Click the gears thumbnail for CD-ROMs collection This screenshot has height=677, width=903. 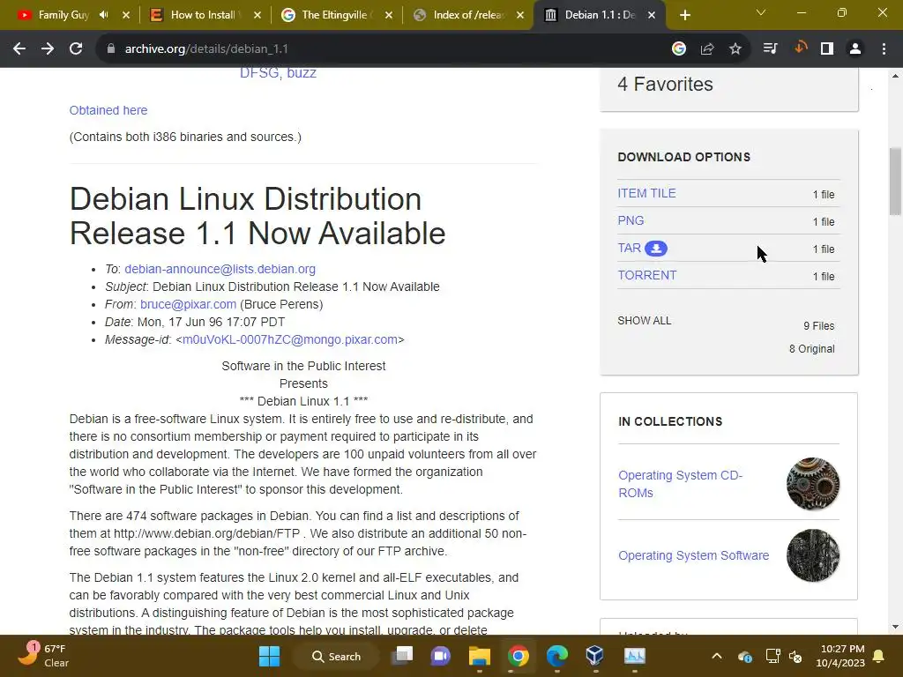812,484
